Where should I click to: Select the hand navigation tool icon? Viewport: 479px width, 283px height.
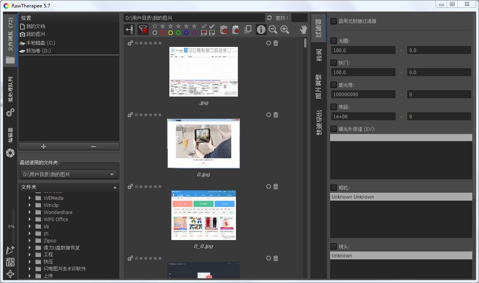[303, 30]
